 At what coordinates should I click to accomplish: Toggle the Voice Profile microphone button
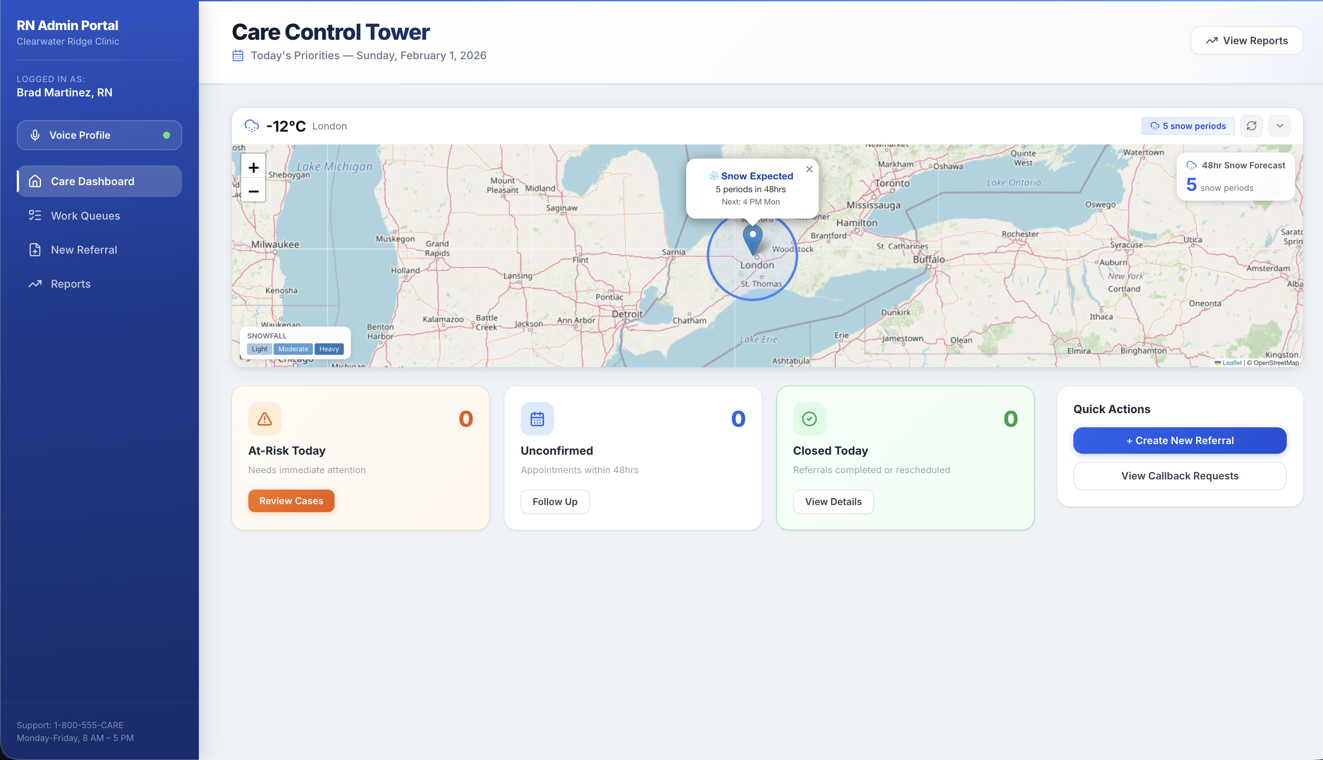pos(99,135)
